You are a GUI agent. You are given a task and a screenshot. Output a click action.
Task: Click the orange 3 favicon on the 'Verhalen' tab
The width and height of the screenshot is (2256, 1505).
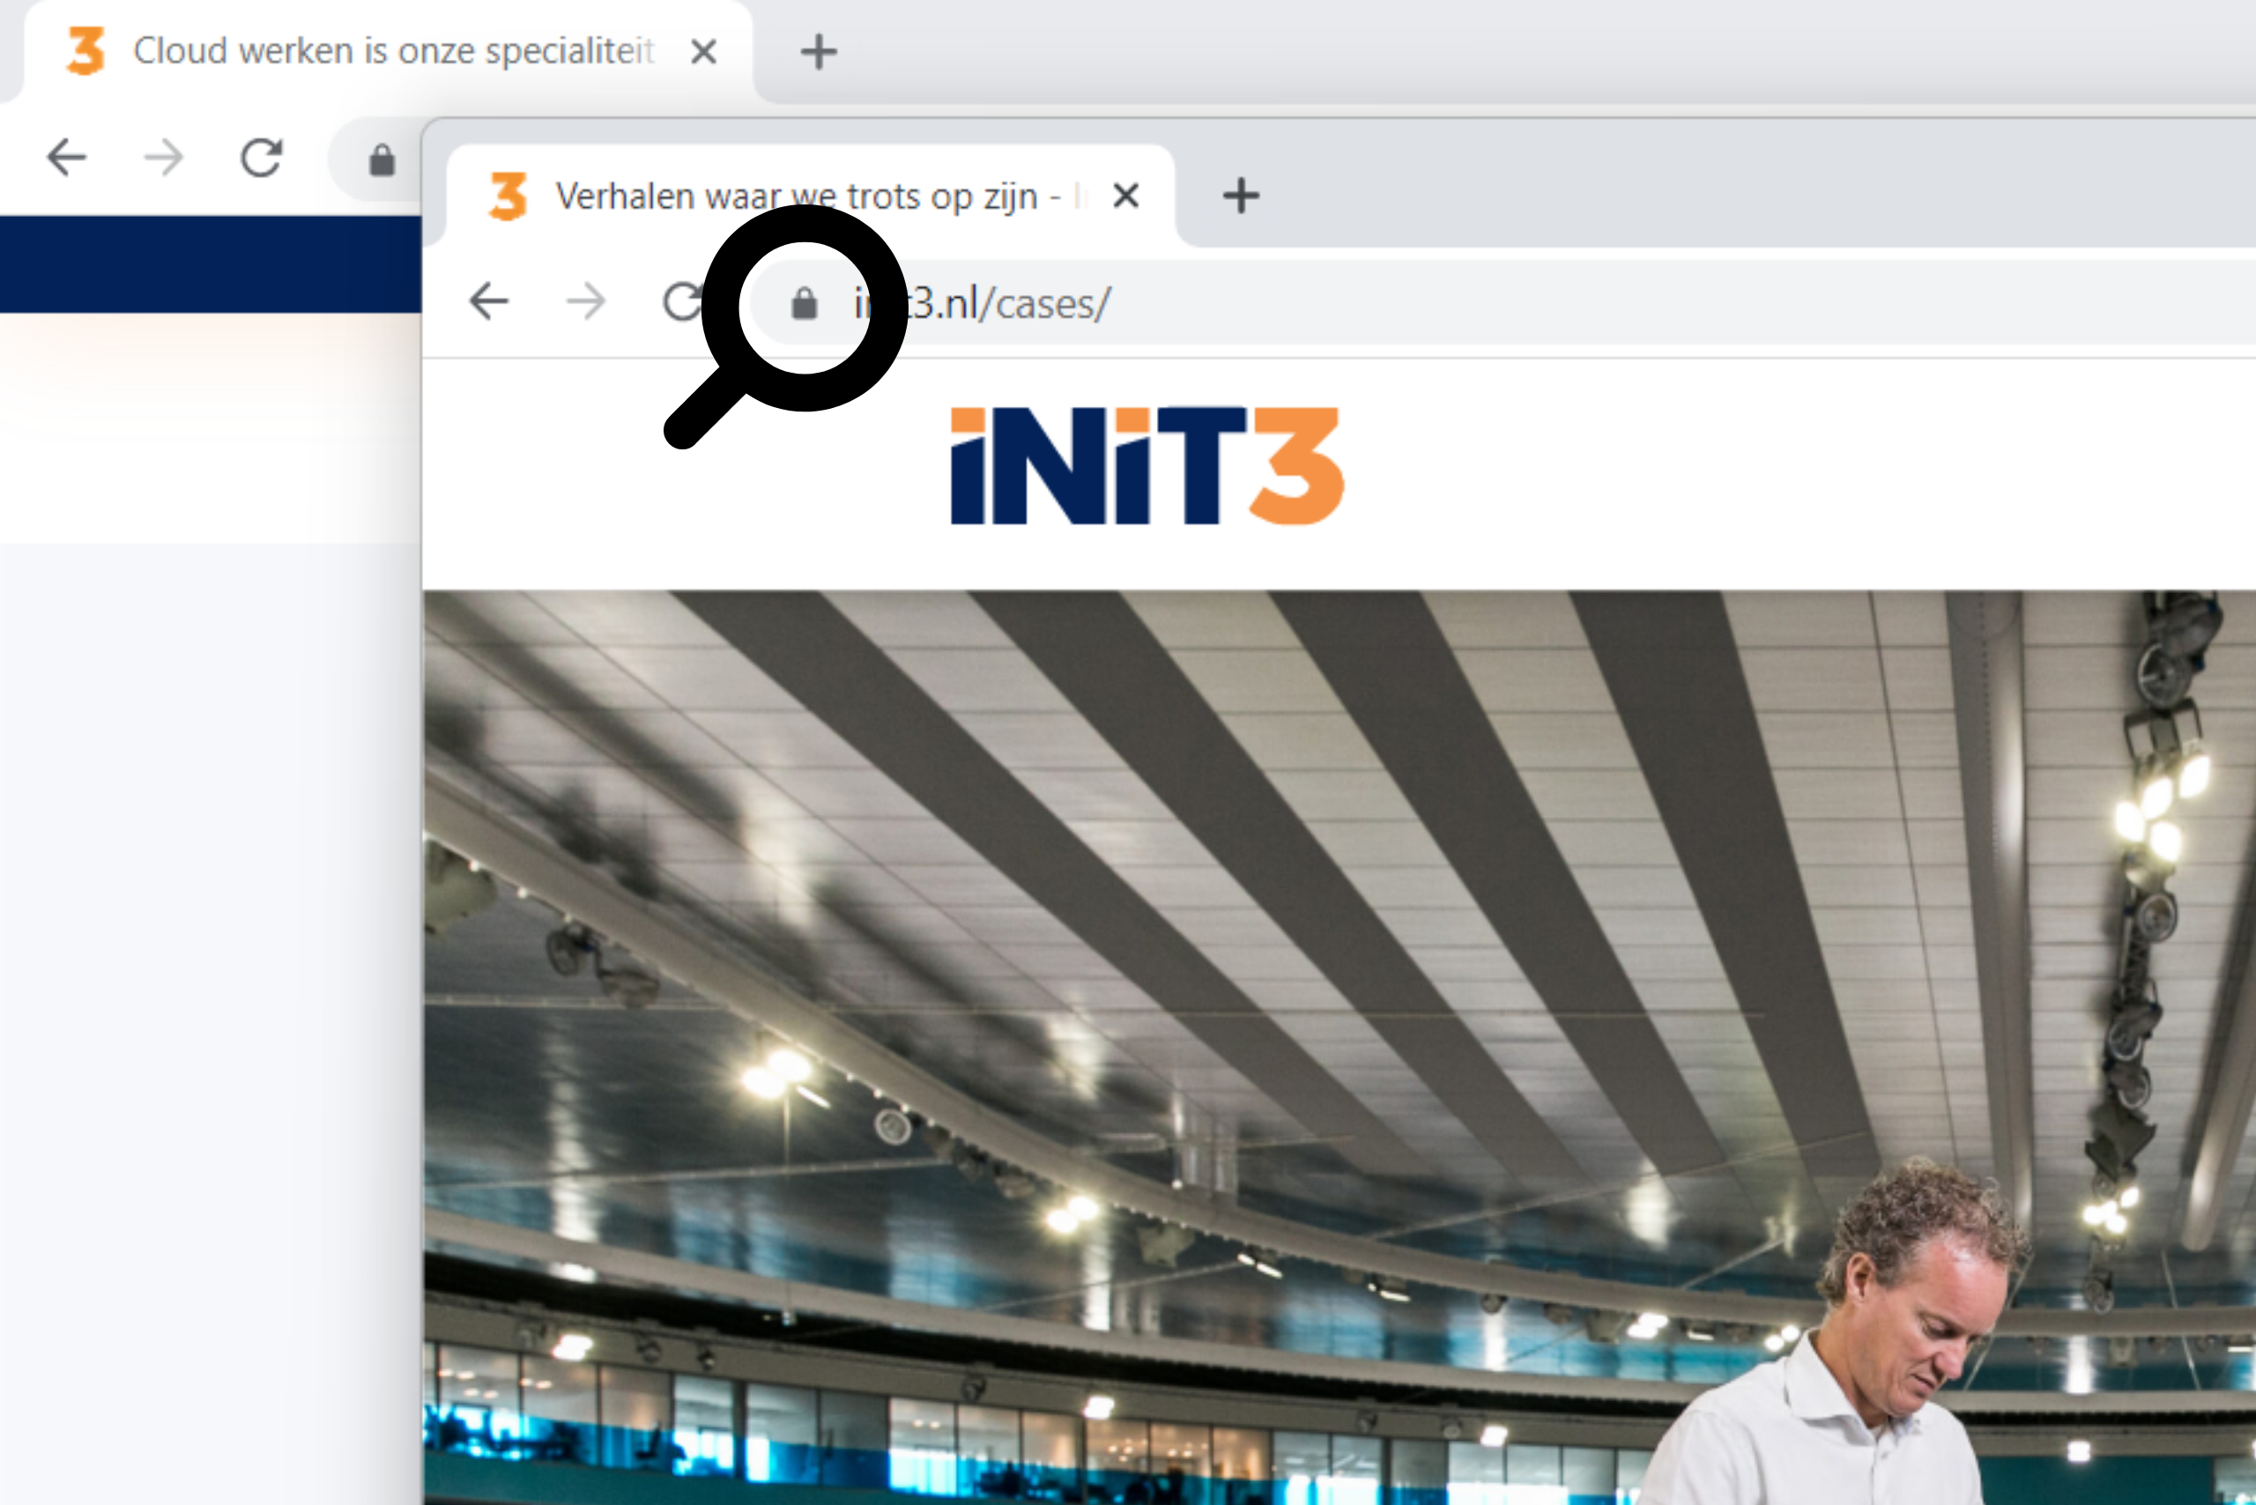pyautogui.click(x=508, y=196)
